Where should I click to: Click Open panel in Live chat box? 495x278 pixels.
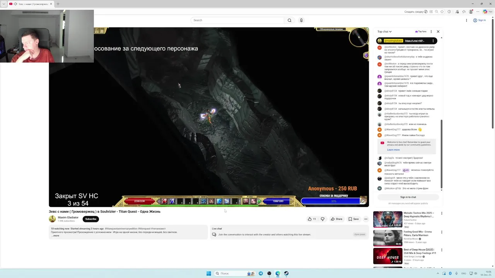point(360,234)
